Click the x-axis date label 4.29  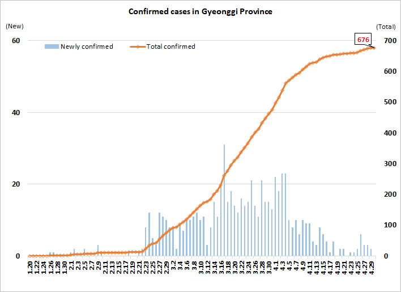(x=372, y=268)
